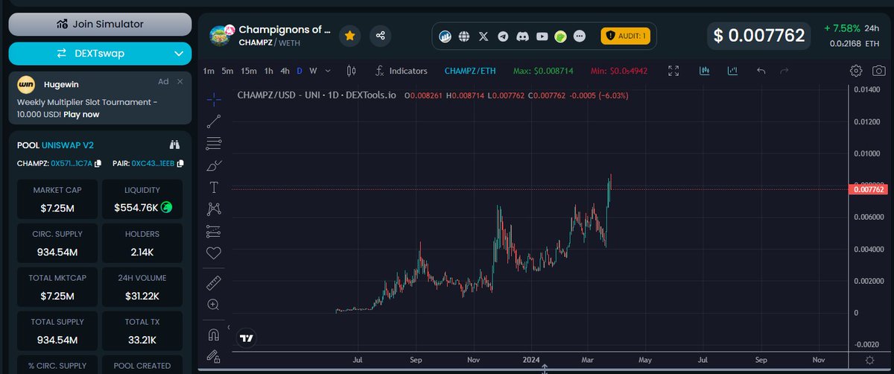
Task: Switch chart to 5m timeframe
Action: [x=227, y=71]
